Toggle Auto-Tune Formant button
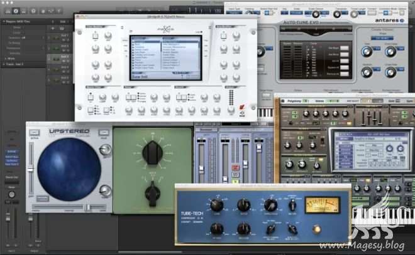 click(372, 13)
